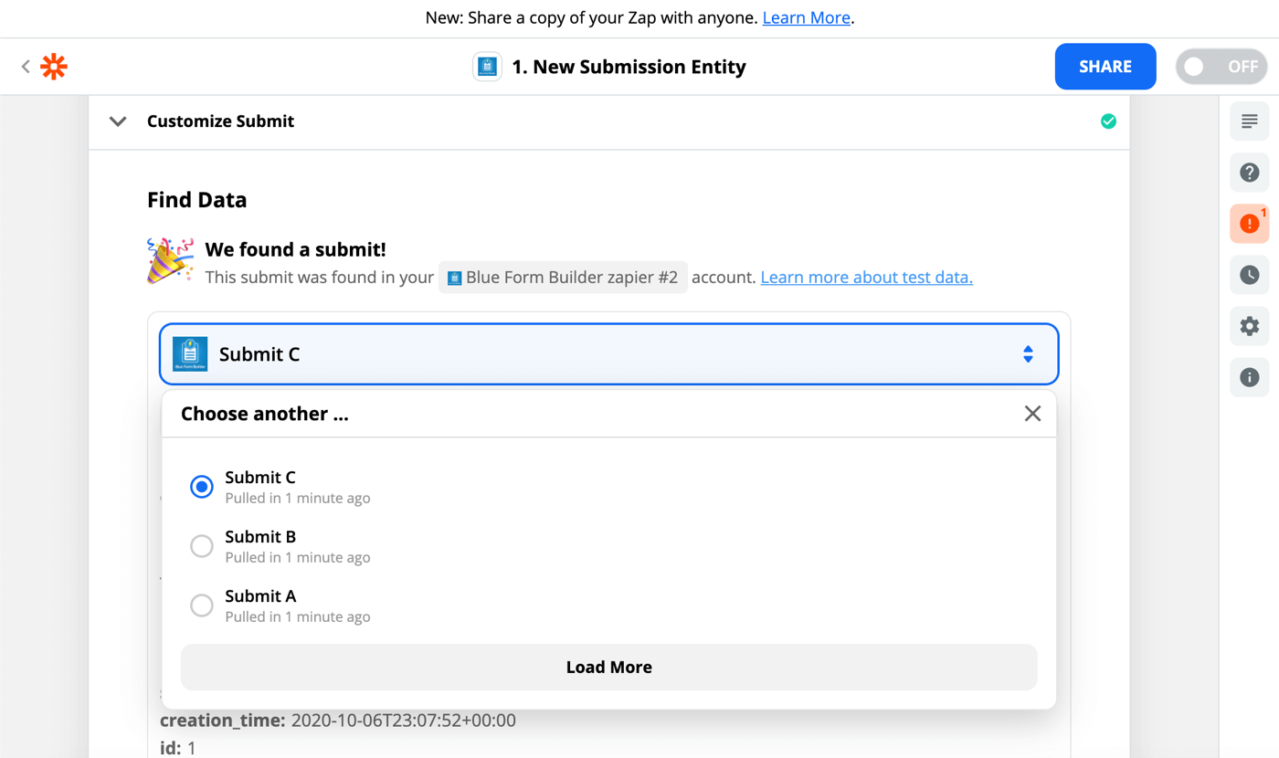This screenshot has height=758, width=1279.
Task: Open the Zap notes panel icon
Action: 1249,121
